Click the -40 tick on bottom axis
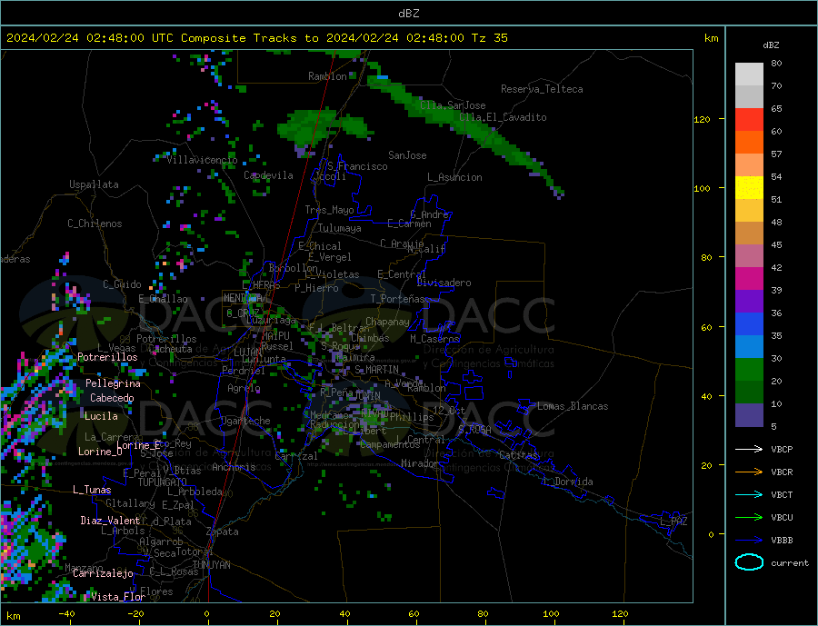Viewport: 818px width, 626px height. (x=66, y=614)
